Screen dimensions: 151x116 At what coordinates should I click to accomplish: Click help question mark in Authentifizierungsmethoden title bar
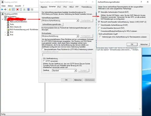coord(141,2)
